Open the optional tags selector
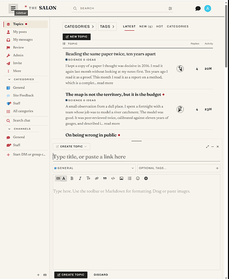 tap(179, 168)
